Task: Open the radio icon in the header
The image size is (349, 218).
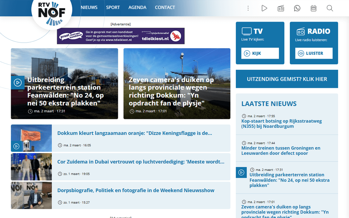Action: 281,8
